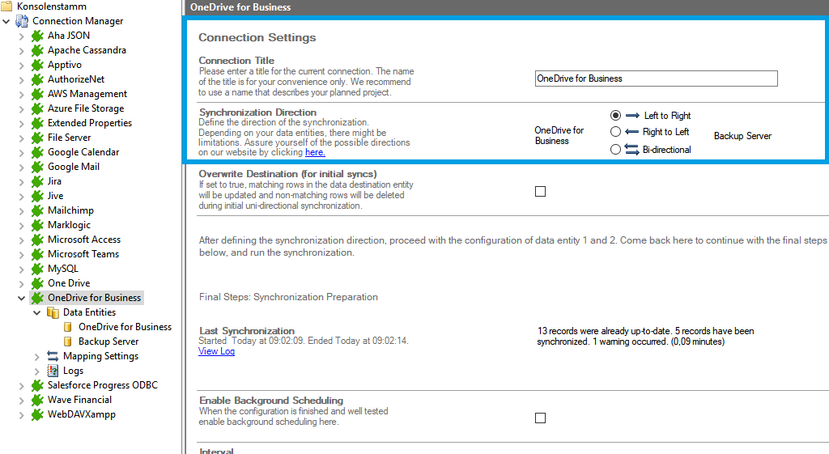The height and width of the screenshot is (454, 829).
Task: Select the Right to Left radio button
Action: [616, 132]
